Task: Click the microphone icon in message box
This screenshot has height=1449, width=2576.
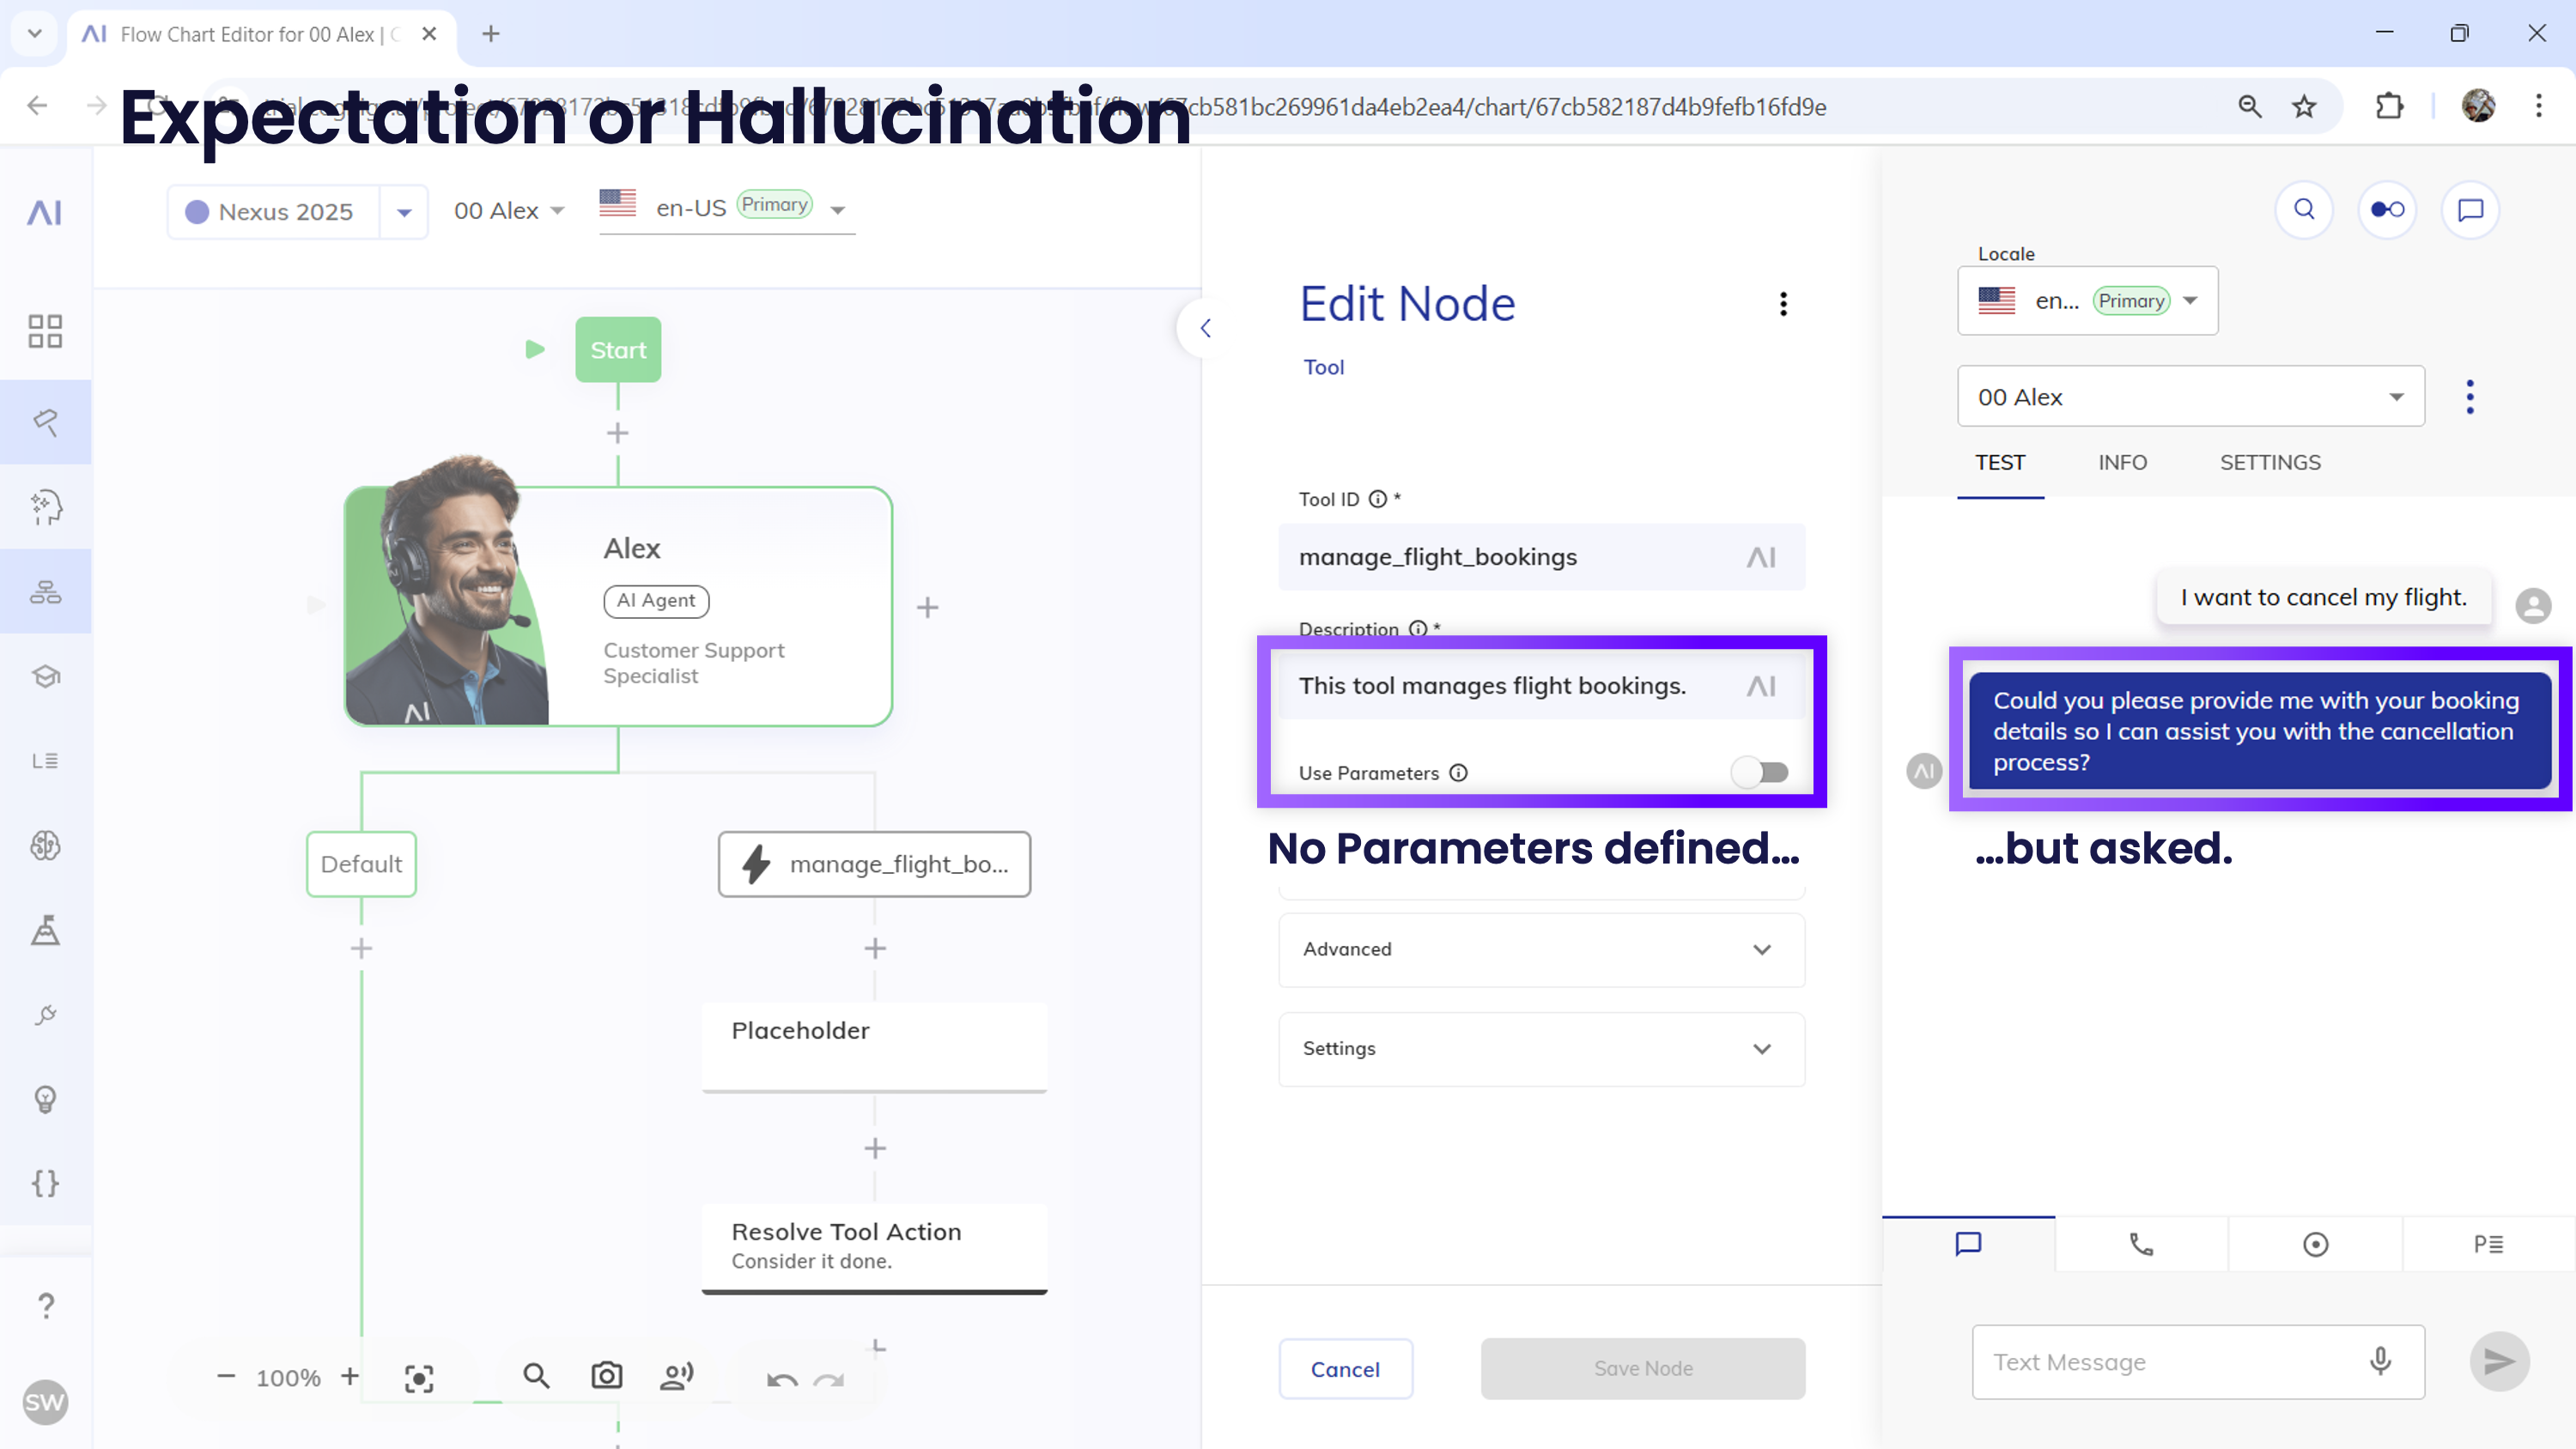Action: [x=2380, y=1361]
